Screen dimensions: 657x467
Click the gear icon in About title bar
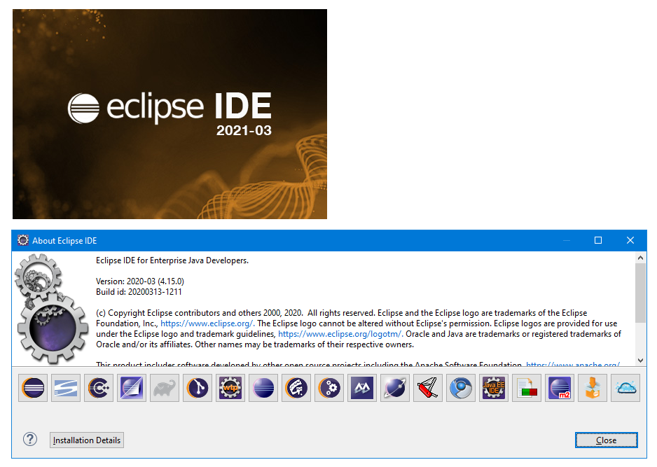pos(22,240)
